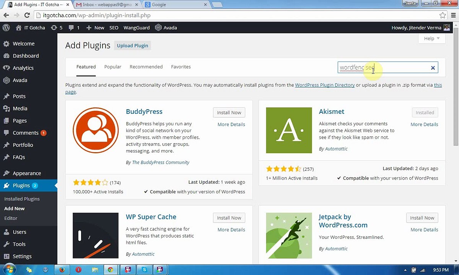Expand the Help dropdown
459x275 pixels.
point(431,39)
